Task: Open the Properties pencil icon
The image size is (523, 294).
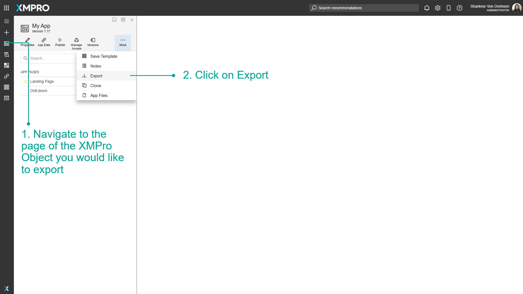Action: tap(27, 42)
